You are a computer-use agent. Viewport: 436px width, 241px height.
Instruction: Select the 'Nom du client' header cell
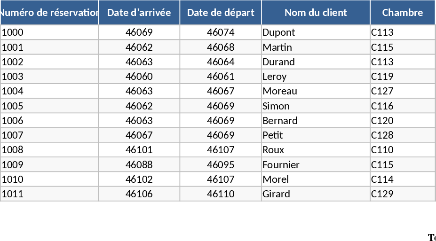316,13
